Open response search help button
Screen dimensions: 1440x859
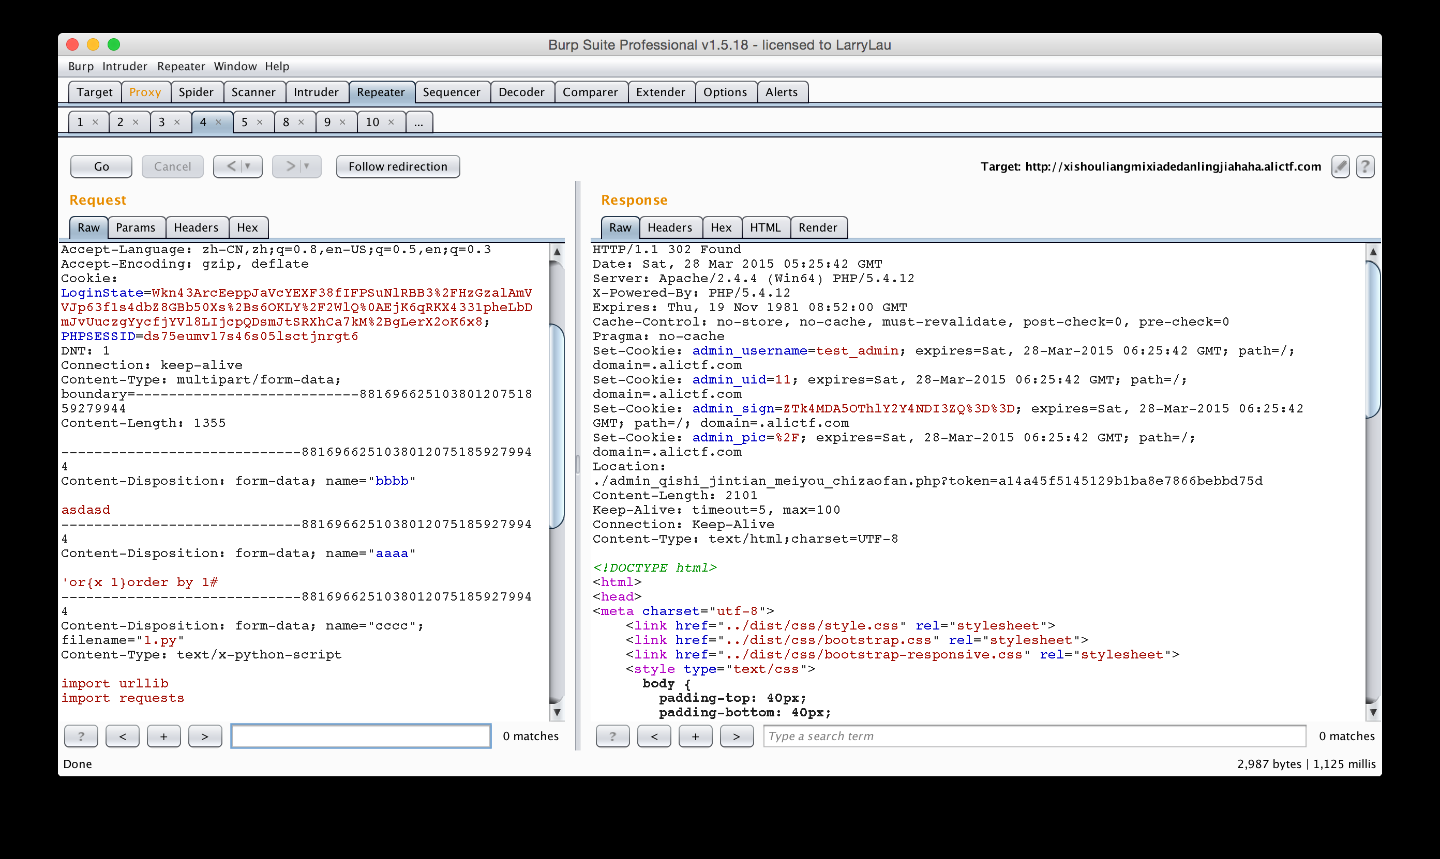point(613,737)
